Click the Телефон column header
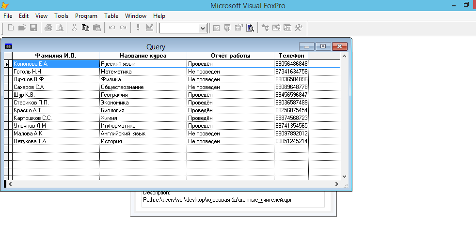This screenshot has width=476, height=237. pyautogui.click(x=291, y=56)
